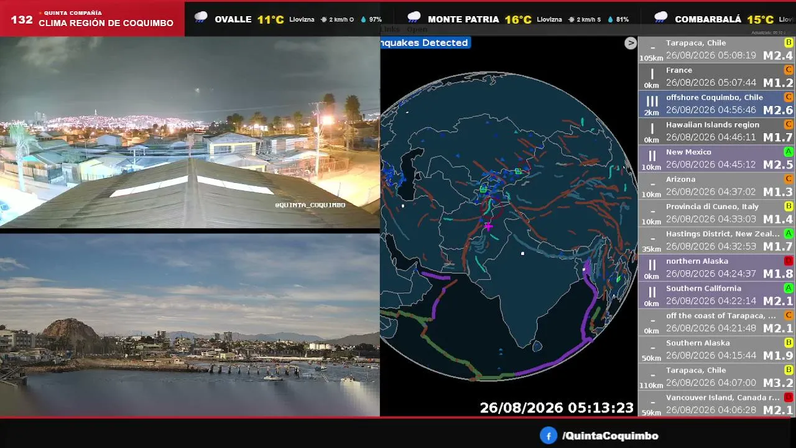
Task: Select the Provincia di Cuneo, Italy earthquake location
Action: point(712,207)
